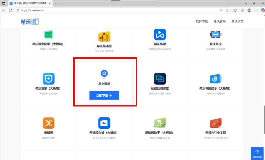Viewport: 265px width, 160px height.
Task: Click the 返回顶部 back-to-top button
Action: click(x=257, y=153)
